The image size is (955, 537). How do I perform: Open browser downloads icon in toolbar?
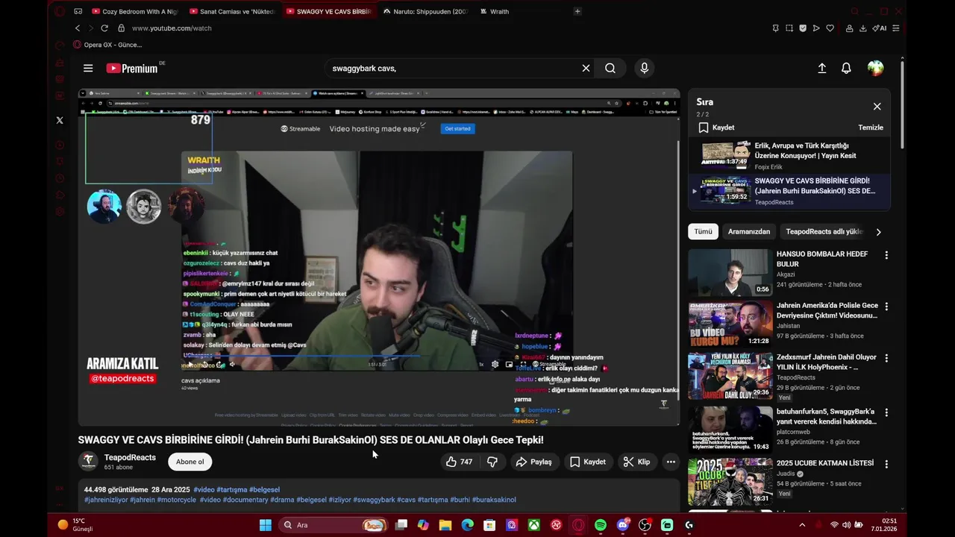[x=863, y=28]
